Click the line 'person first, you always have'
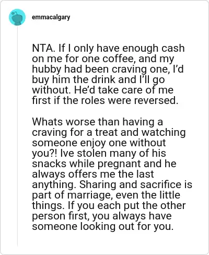This screenshot has width=209, height=255. pos(102,216)
